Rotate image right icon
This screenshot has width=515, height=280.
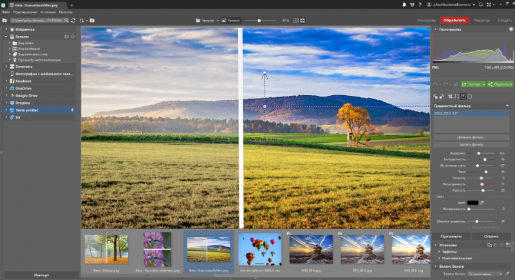[442, 97]
